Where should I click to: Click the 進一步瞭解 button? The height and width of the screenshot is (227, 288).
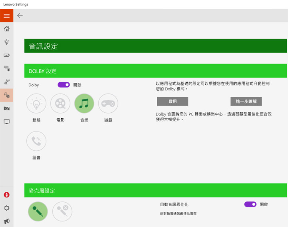[x=246, y=101]
